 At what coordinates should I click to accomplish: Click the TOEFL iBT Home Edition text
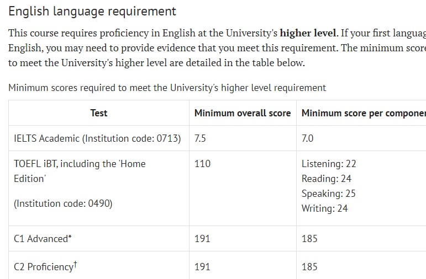pyautogui.click(x=80, y=171)
